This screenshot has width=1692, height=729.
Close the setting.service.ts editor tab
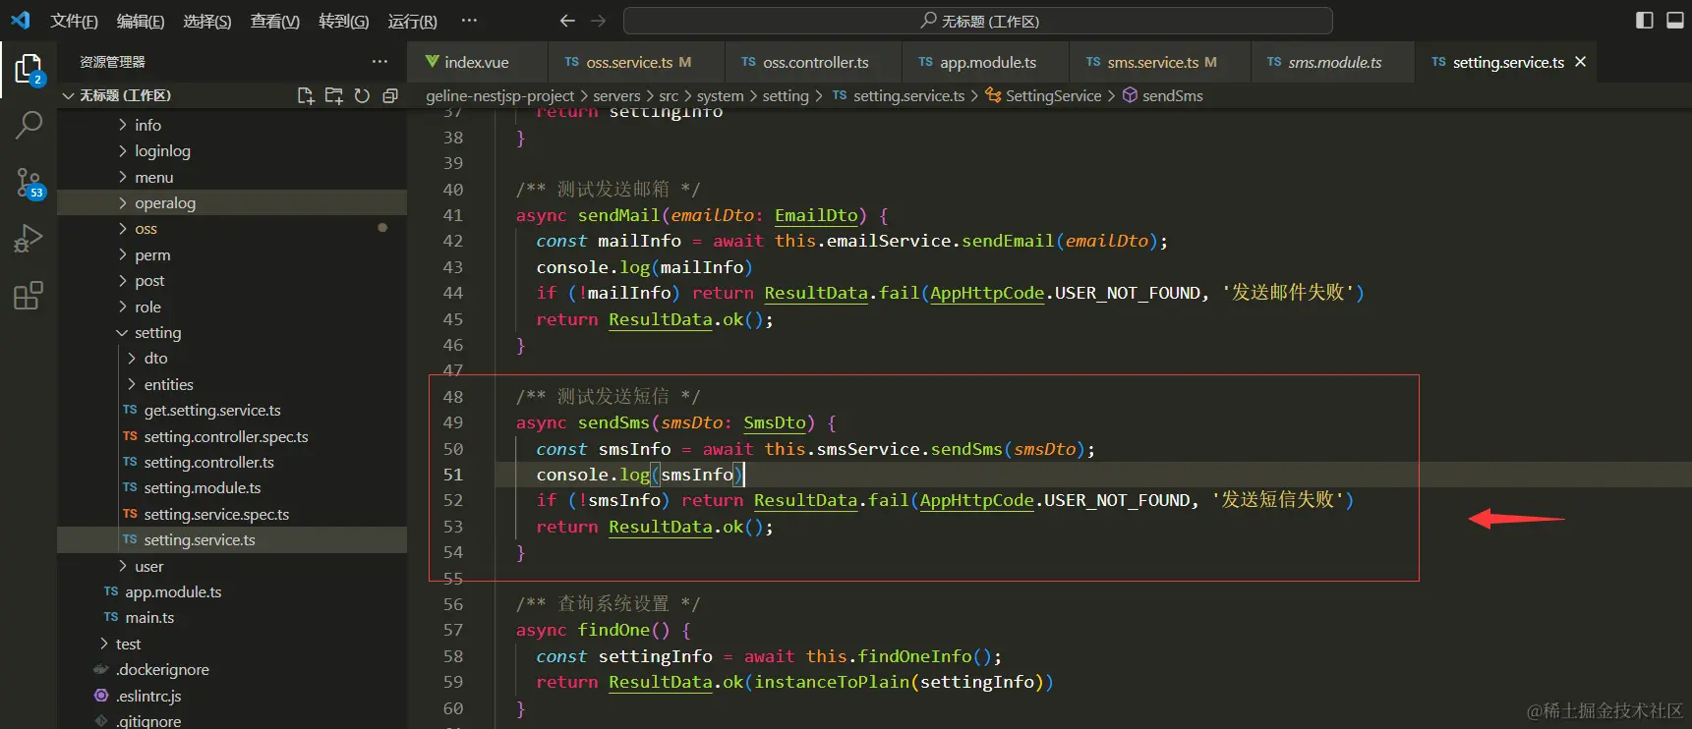(1580, 62)
